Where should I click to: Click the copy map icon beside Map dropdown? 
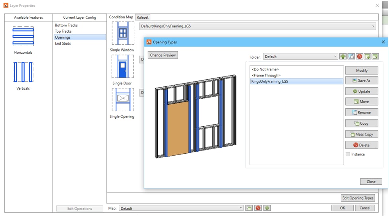[249, 208]
